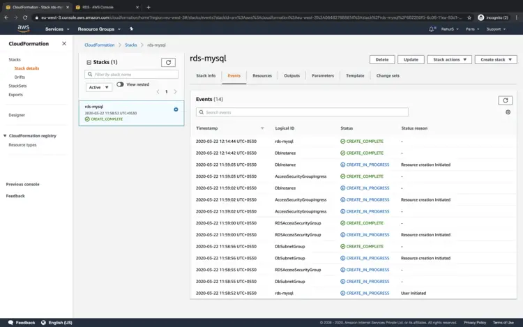Switch to Outputs tab
Screen dimensions: 523x327
[x=292, y=76]
